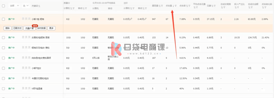Open the second 全 dropdown beside 关键词
Viewport: 274px width, 98px height.
tap(26, 6)
